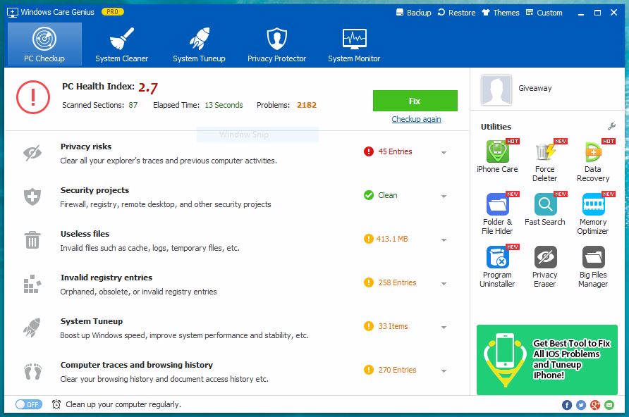Click Restore in the title bar
The width and height of the screenshot is (629, 417).
(456, 13)
